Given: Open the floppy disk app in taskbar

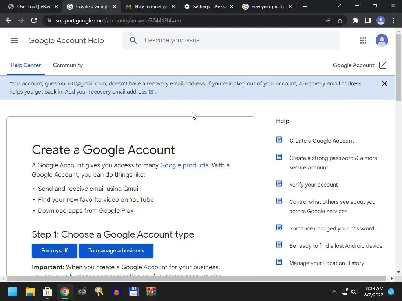Looking at the screenshot, I should click(x=133, y=292).
